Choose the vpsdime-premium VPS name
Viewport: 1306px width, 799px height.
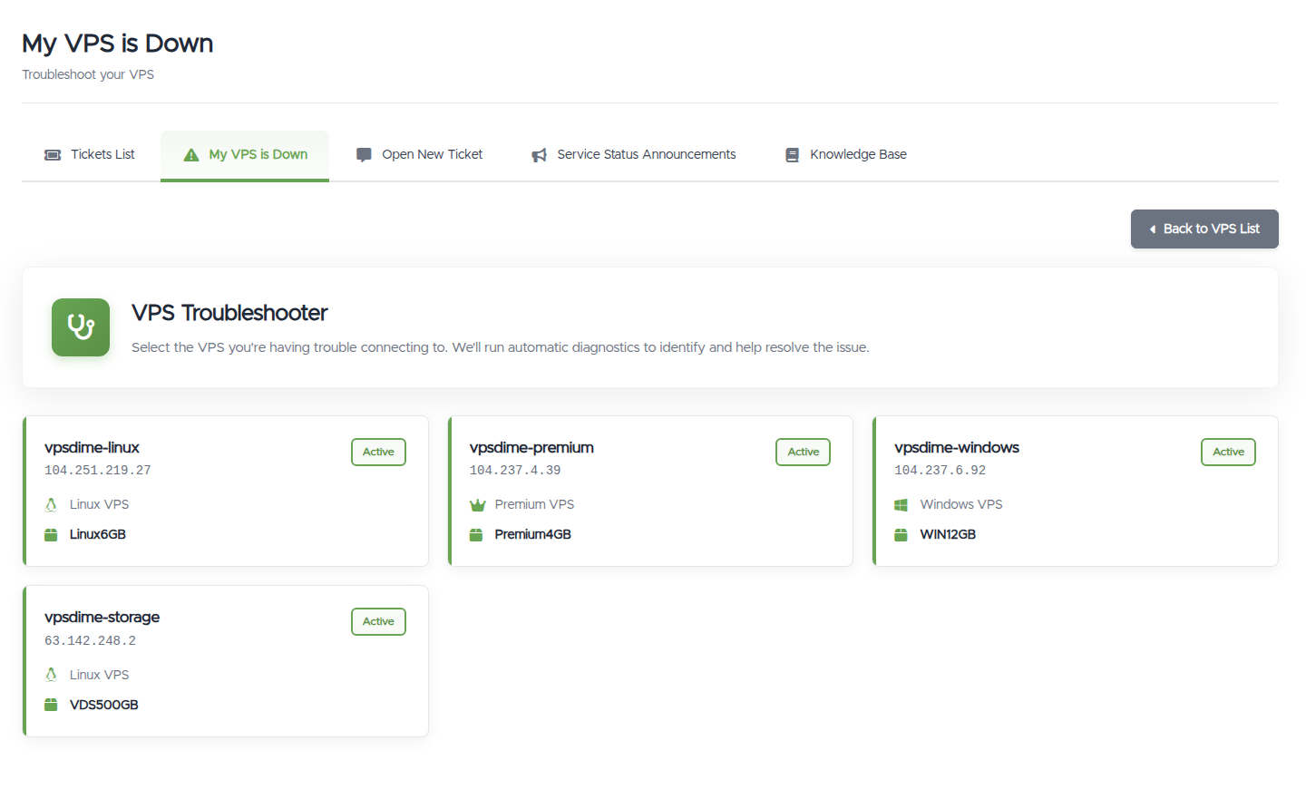pos(531,447)
